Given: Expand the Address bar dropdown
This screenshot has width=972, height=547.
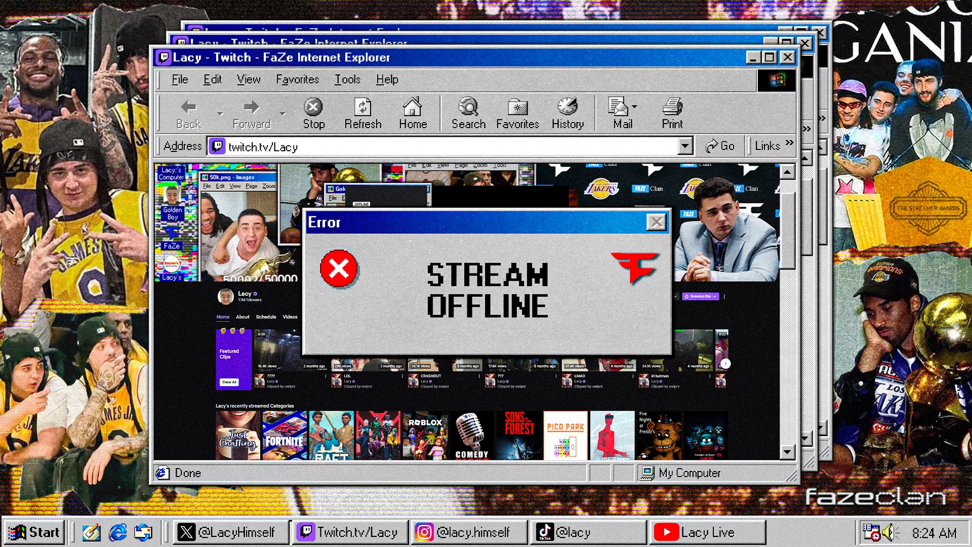Looking at the screenshot, I should point(685,146).
